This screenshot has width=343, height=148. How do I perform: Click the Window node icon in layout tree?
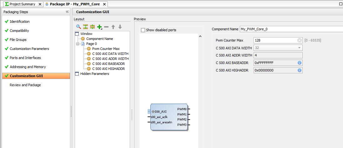point(77,34)
